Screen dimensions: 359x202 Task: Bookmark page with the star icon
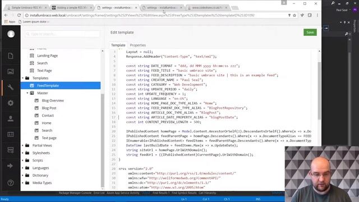(x=294, y=15)
